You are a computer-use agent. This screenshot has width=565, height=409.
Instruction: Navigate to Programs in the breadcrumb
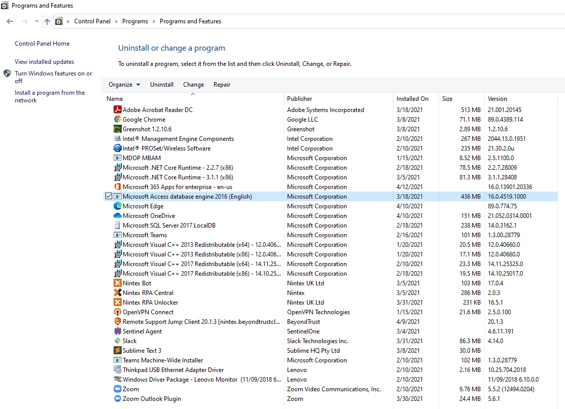coord(135,21)
